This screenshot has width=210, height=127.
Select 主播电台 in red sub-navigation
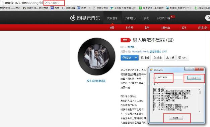point(165,28)
